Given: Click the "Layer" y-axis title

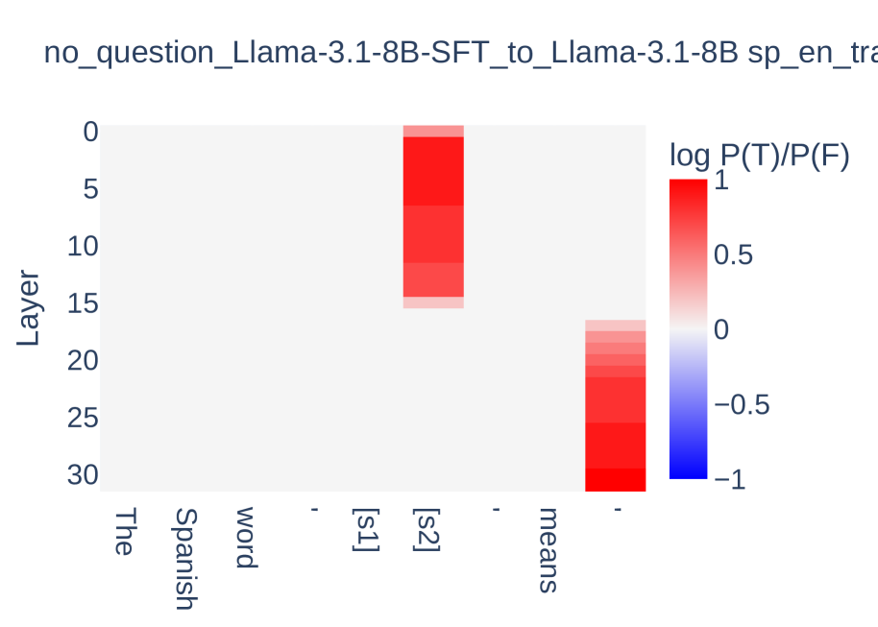Looking at the screenshot, I should click(x=28, y=308).
